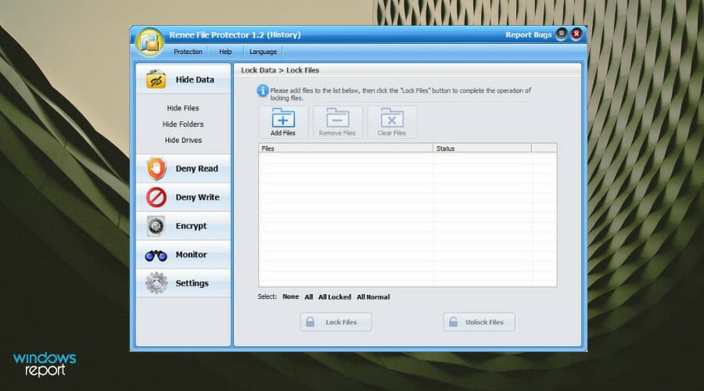Minimize the Renee File Protector window

(x=561, y=34)
